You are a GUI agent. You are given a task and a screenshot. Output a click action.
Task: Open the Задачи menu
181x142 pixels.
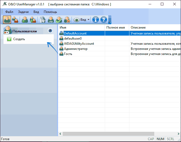tap(23, 12)
